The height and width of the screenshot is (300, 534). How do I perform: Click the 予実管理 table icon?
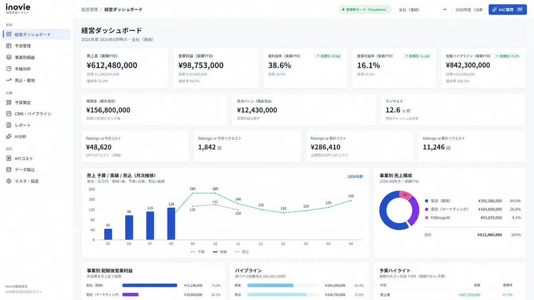9,46
